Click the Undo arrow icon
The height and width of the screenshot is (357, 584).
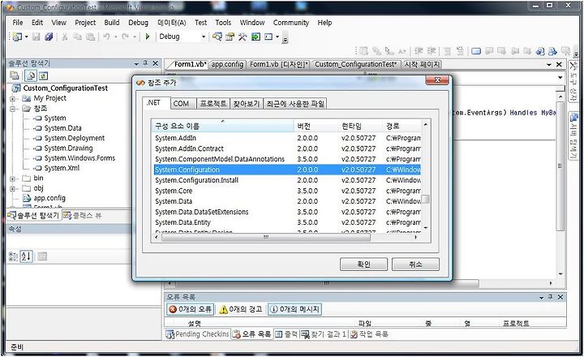[107, 37]
